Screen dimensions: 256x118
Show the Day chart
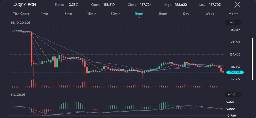186,14
